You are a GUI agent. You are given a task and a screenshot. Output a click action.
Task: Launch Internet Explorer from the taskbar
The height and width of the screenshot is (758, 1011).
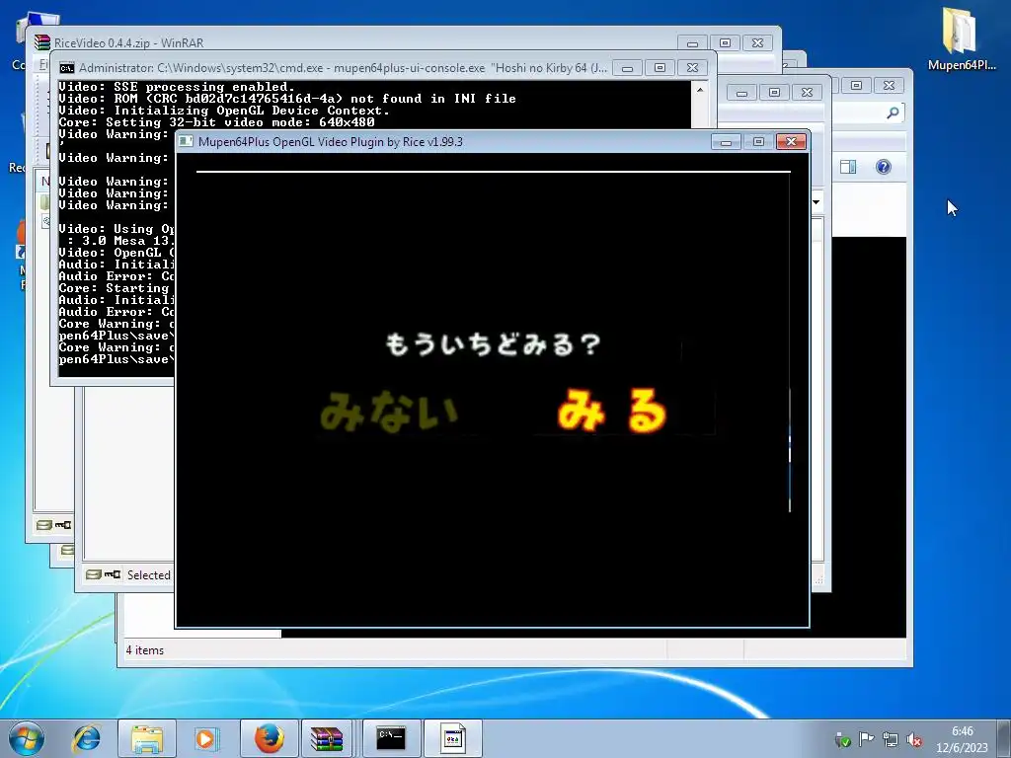tap(87, 738)
